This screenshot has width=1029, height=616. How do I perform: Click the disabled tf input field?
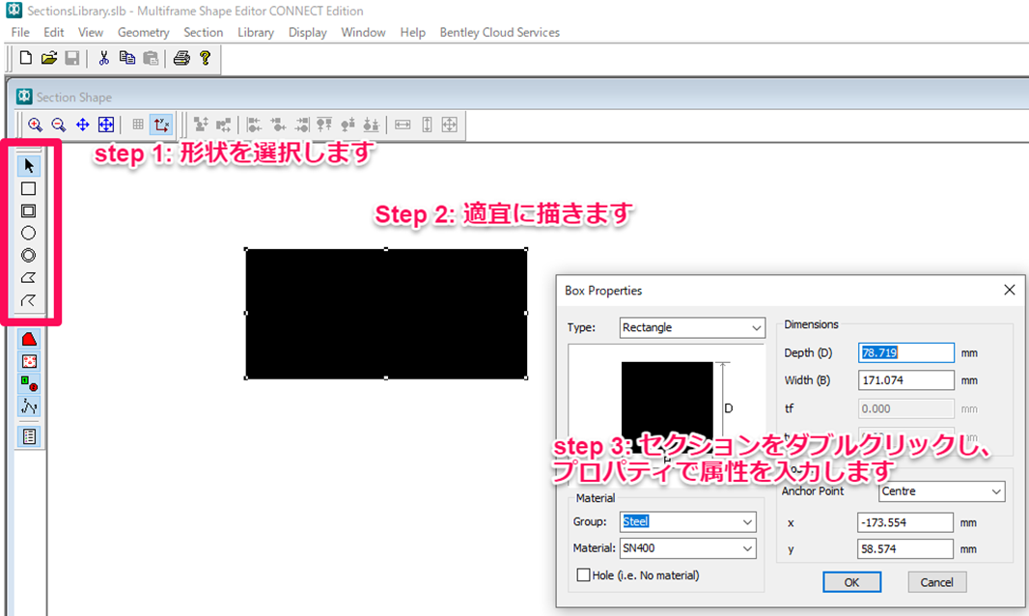tap(905, 408)
